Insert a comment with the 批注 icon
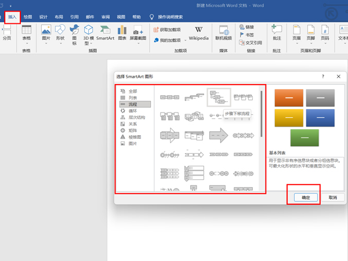 (277, 32)
